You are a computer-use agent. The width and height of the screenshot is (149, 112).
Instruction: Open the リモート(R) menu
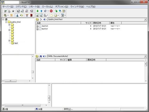click(x=34, y=7)
